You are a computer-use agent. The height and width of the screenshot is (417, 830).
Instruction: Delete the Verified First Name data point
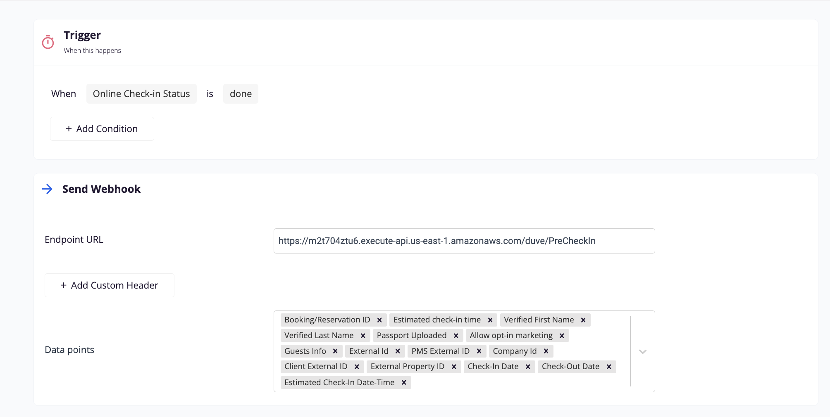(x=583, y=320)
